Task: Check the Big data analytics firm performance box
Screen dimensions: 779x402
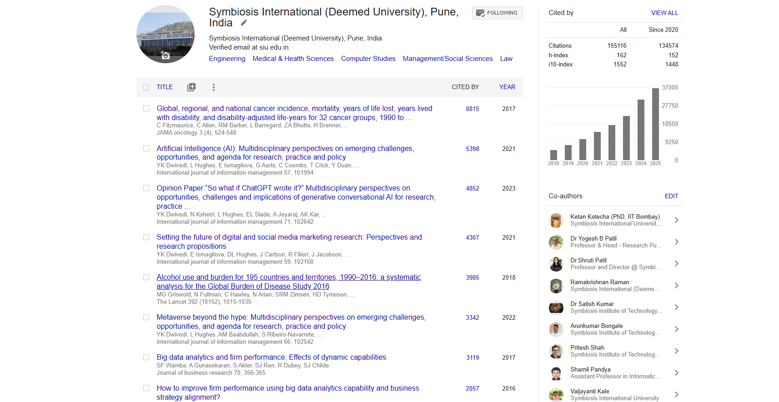Action: coord(146,357)
